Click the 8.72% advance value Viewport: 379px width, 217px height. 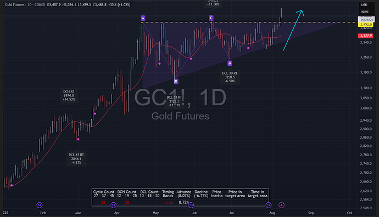[183, 202]
